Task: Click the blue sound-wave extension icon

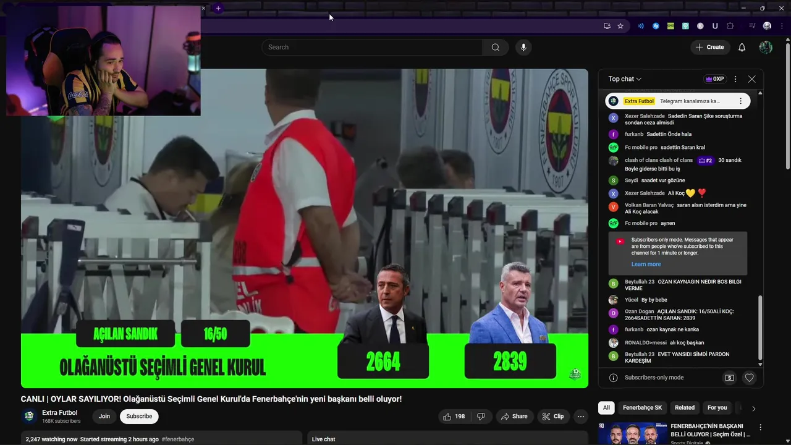Action: pos(641,26)
